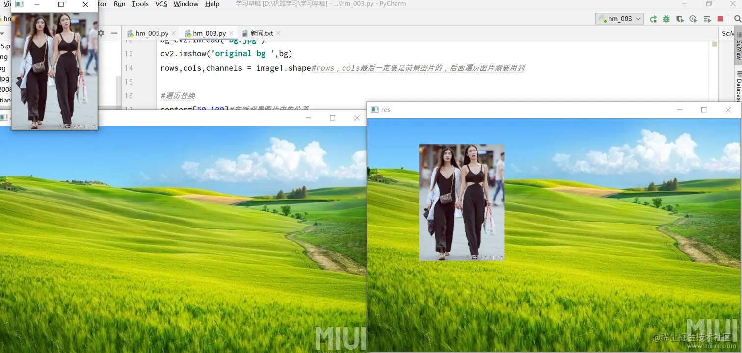This screenshot has height=353, width=742.
Task: Open project panel settings gear icon
Action: (101, 33)
